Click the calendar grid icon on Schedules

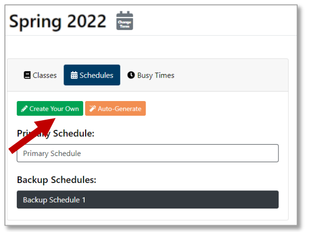(x=74, y=76)
